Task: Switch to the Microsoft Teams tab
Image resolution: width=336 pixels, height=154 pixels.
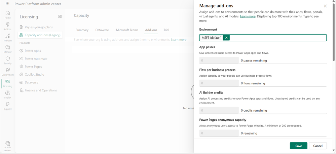Action: click(x=127, y=30)
